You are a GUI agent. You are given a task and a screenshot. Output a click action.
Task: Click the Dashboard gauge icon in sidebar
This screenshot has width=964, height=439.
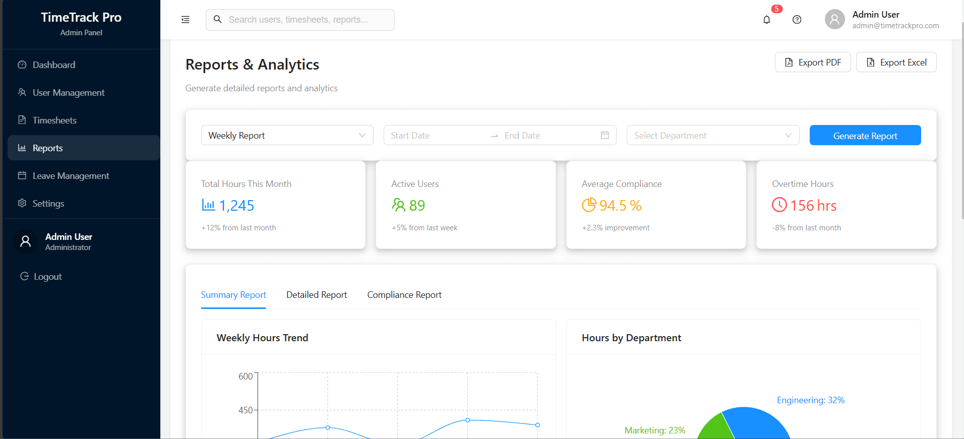click(22, 65)
